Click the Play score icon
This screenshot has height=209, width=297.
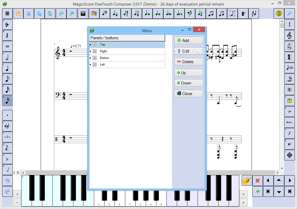point(83,14)
